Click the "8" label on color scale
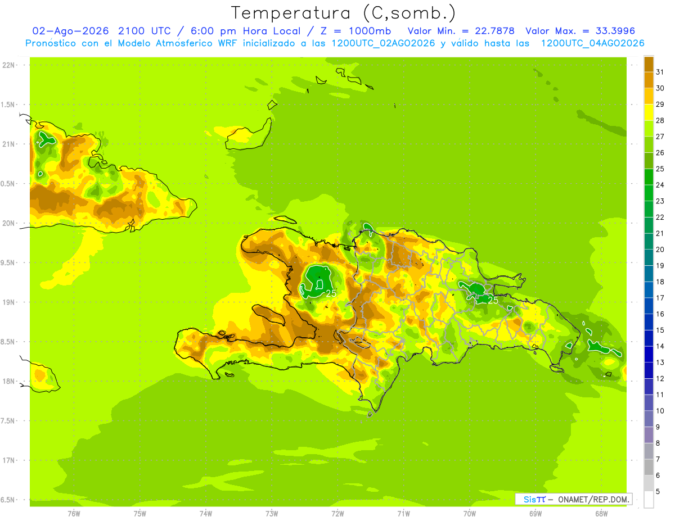This screenshot has width=675, height=521. pos(658,443)
